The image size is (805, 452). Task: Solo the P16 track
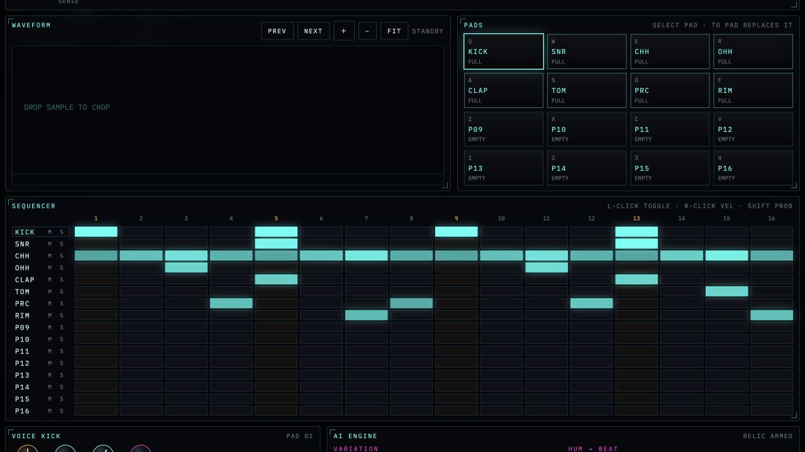62,411
